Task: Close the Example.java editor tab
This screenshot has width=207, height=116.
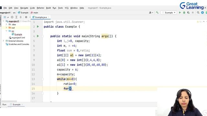Action: coord(49,17)
